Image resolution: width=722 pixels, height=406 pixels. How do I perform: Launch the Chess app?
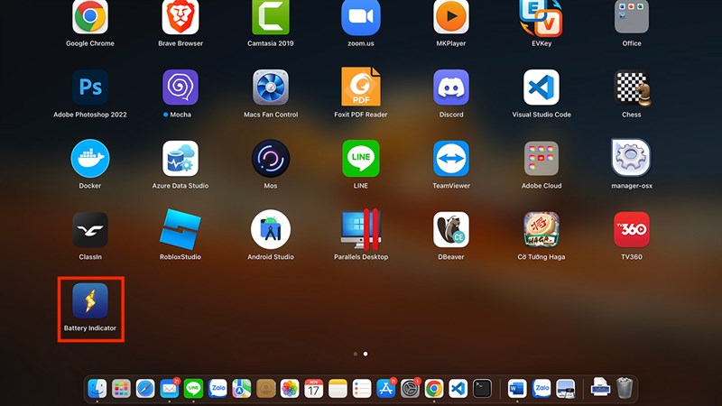(632, 88)
